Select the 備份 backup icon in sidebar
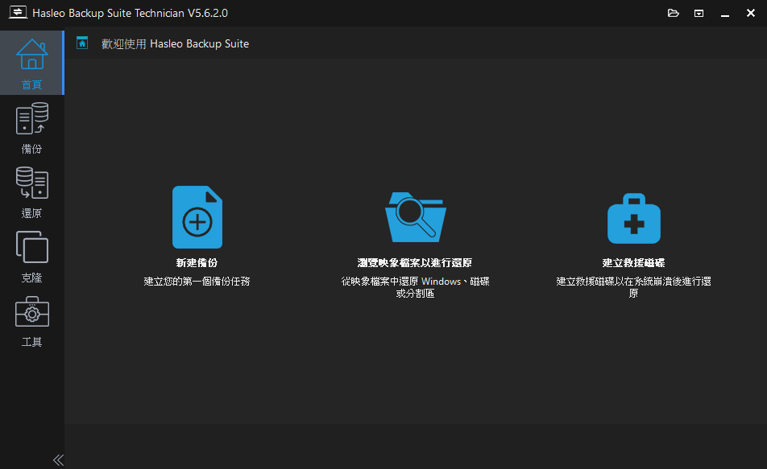This screenshot has width=767, height=469. [32, 119]
